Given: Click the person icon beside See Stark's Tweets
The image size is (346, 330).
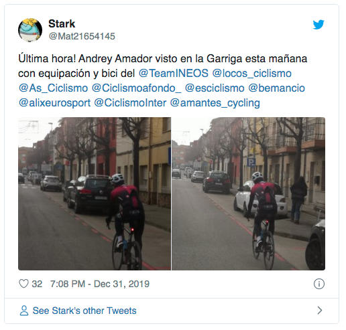Looking at the screenshot, I should (x=24, y=311).
